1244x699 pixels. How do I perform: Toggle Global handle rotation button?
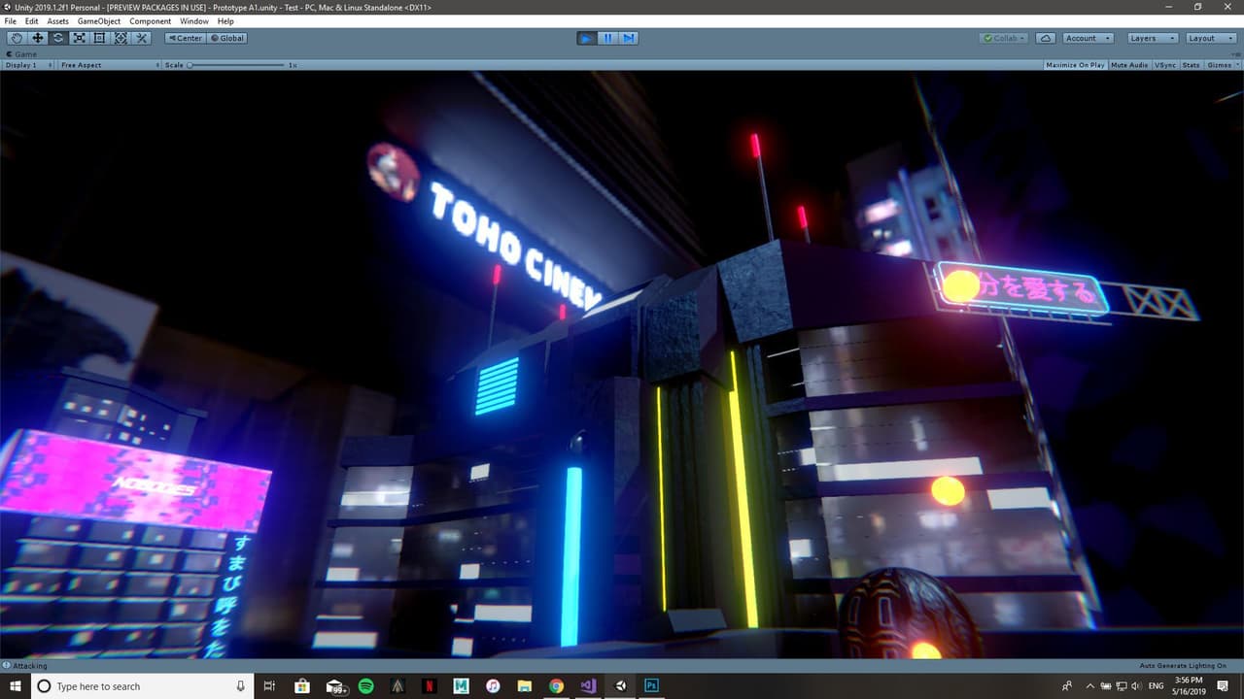pos(227,38)
